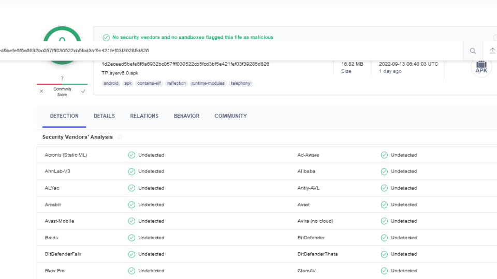
Task: Click the ClamAV vendor name
Action: (306, 271)
